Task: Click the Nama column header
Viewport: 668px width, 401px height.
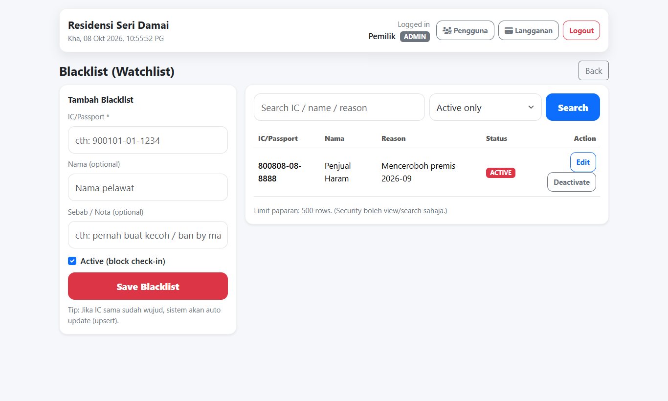Action: pos(334,138)
